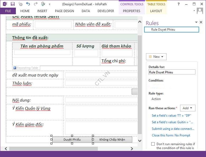This screenshot has height=157, width=206.
Task: Open the Rules pane options arrow
Action: 196,22
